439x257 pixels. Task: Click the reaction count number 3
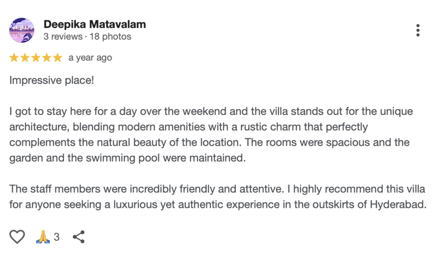(57, 237)
